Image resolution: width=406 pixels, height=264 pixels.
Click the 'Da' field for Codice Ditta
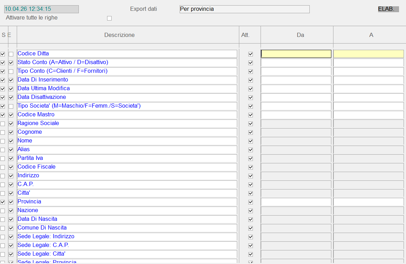pos(296,54)
